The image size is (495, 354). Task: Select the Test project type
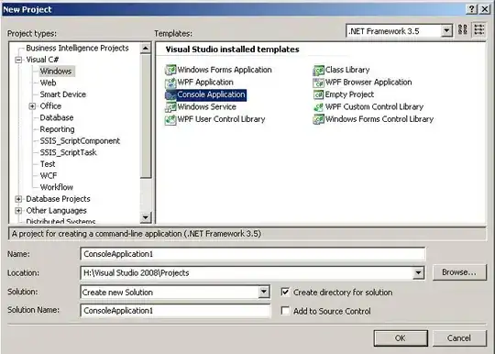tap(48, 164)
